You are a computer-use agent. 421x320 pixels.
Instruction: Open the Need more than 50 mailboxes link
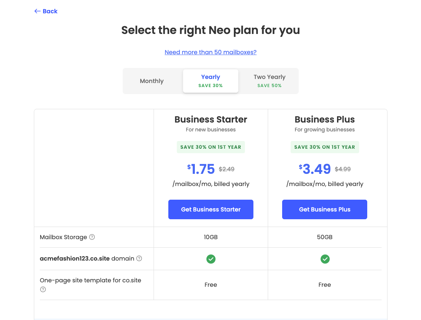[x=210, y=52]
